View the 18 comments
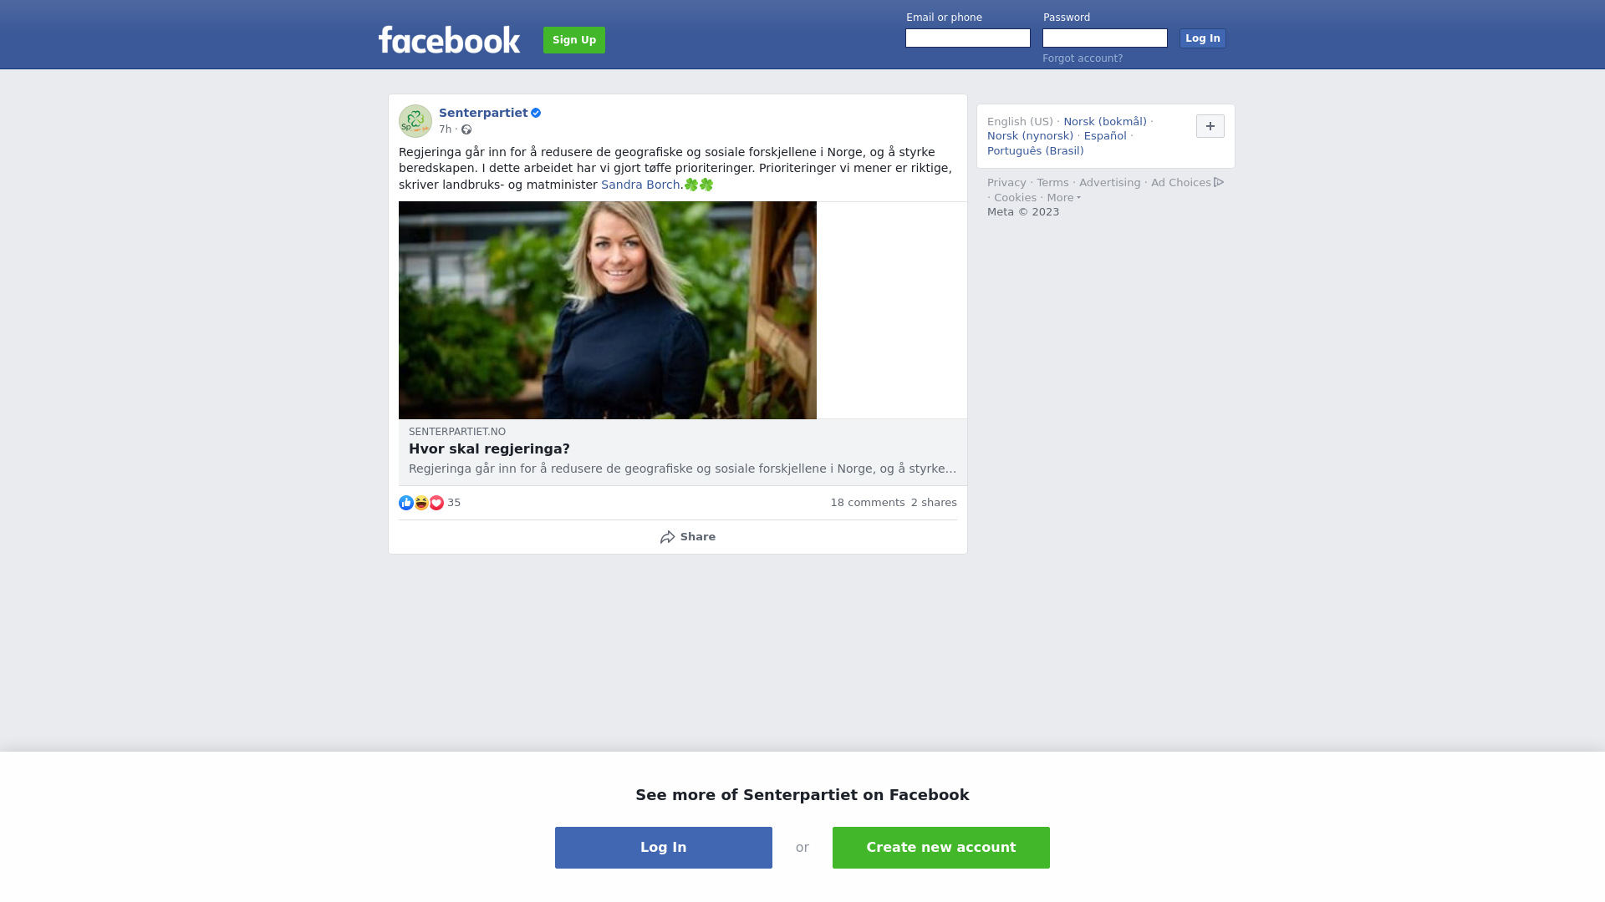 (868, 503)
